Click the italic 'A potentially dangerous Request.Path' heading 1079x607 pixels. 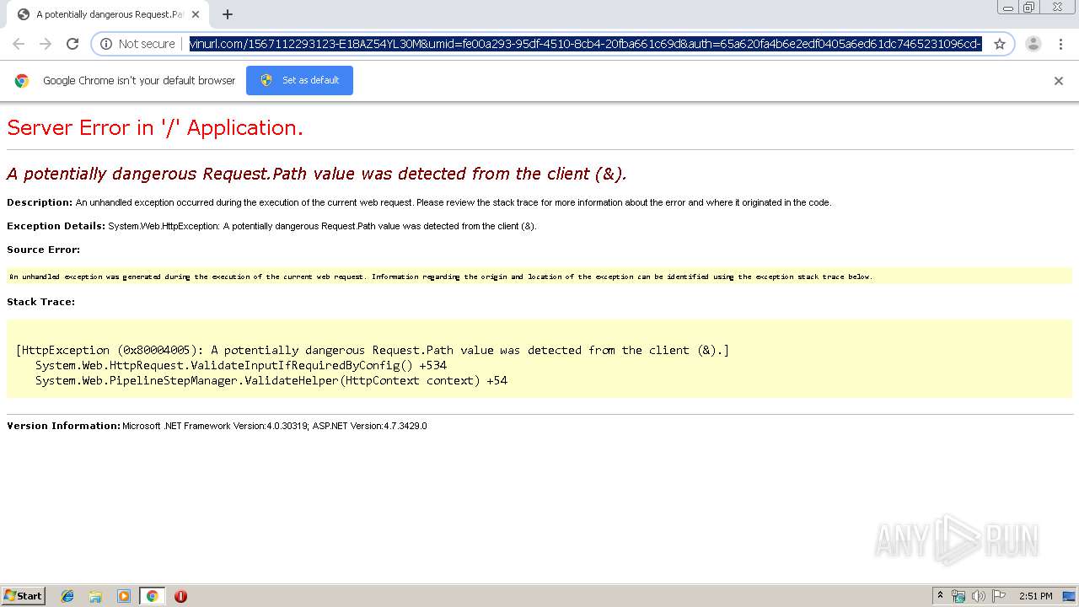[317, 174]
